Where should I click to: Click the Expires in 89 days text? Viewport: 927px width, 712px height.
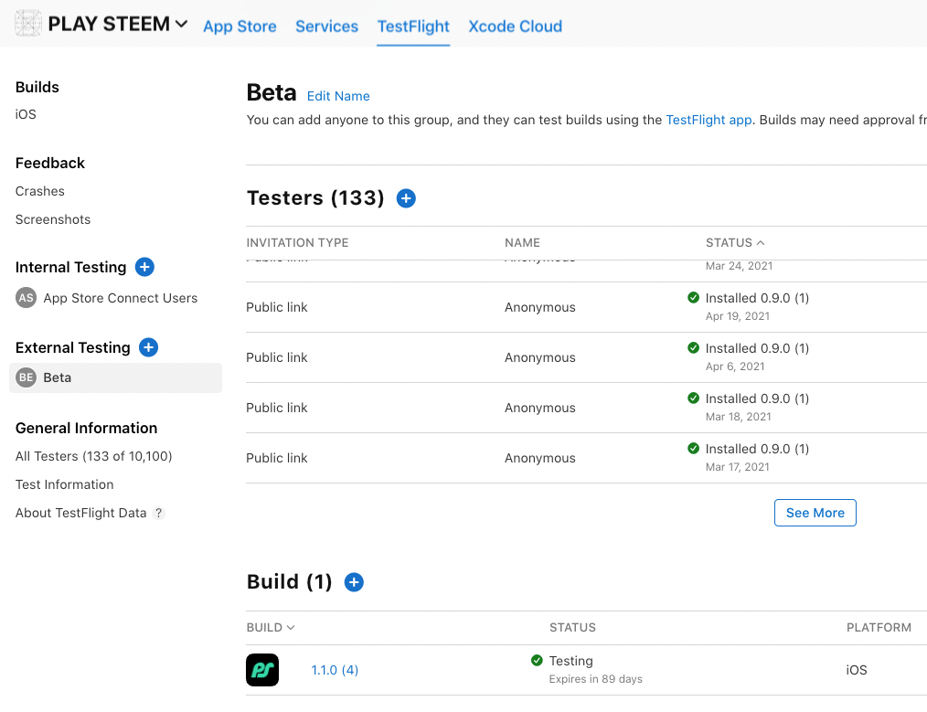pyautogui.click(x=596, y=679)
